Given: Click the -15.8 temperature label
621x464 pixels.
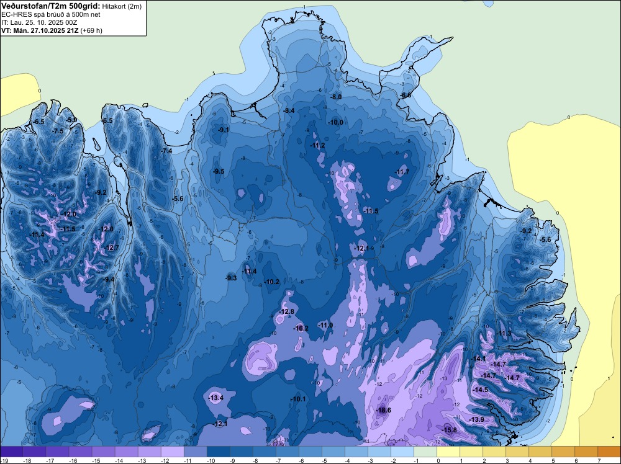Looking at the screenshot, I should (449, 430).
